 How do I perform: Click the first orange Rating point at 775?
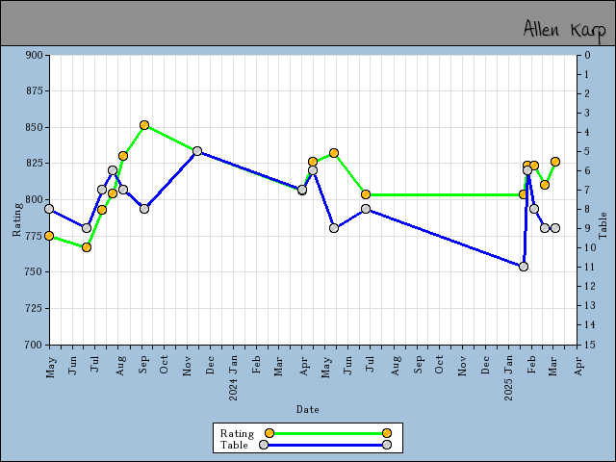click(49, 236)
